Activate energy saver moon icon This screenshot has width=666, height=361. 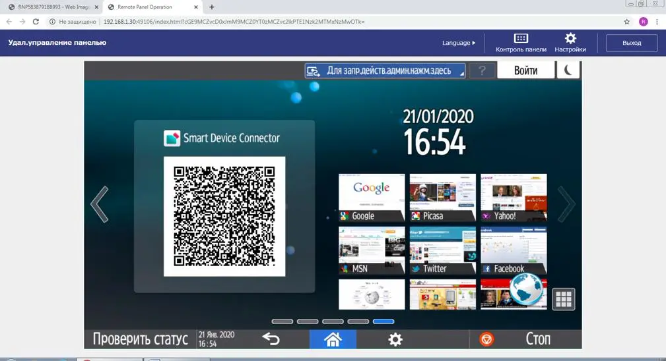[x=568, y=70]
